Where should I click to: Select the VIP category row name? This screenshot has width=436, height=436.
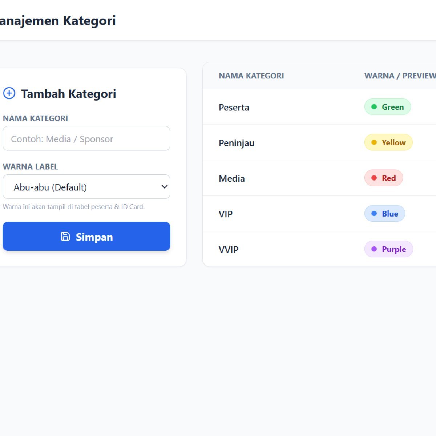coord(226,214)
